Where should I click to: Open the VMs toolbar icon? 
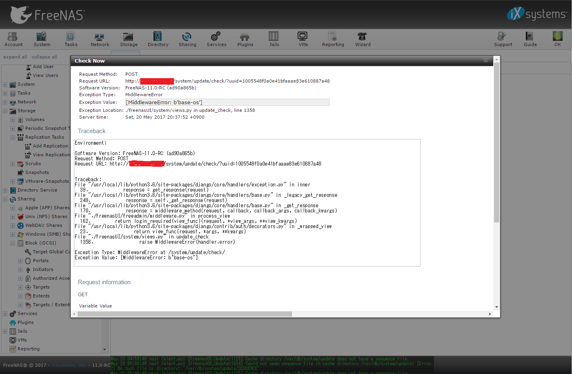point(303,39)
